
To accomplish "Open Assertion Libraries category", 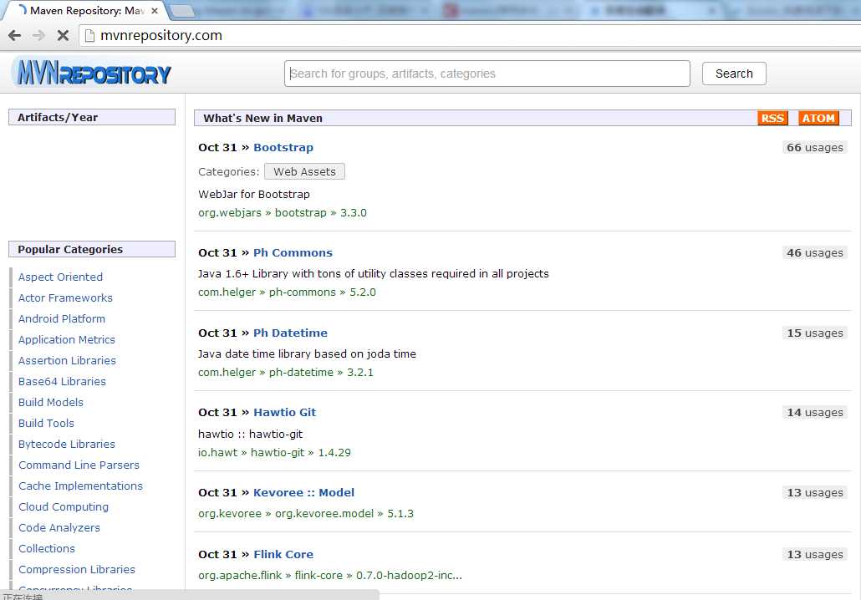I will [67, 360].
